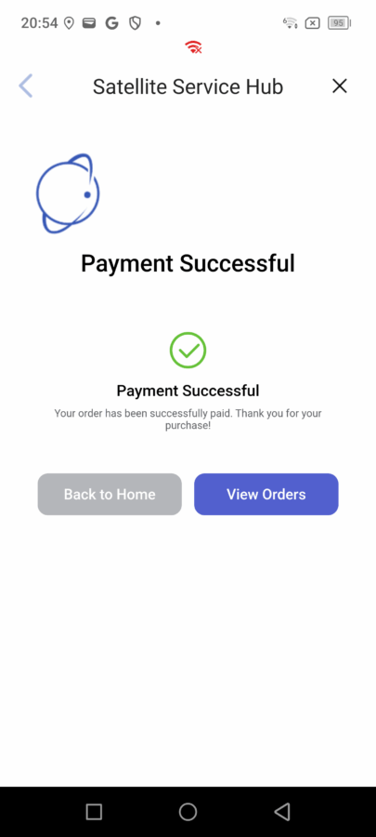
Task: Tap the blue planet orbit logo
Action: [68, 193]
